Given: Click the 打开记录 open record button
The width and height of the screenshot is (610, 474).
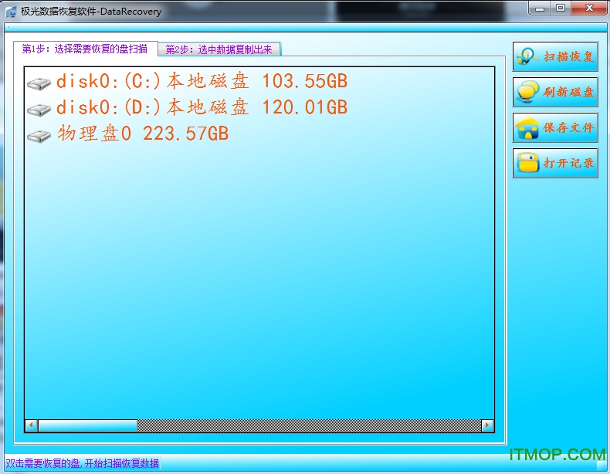Looking at the screenshot, I should pos(554,163).
